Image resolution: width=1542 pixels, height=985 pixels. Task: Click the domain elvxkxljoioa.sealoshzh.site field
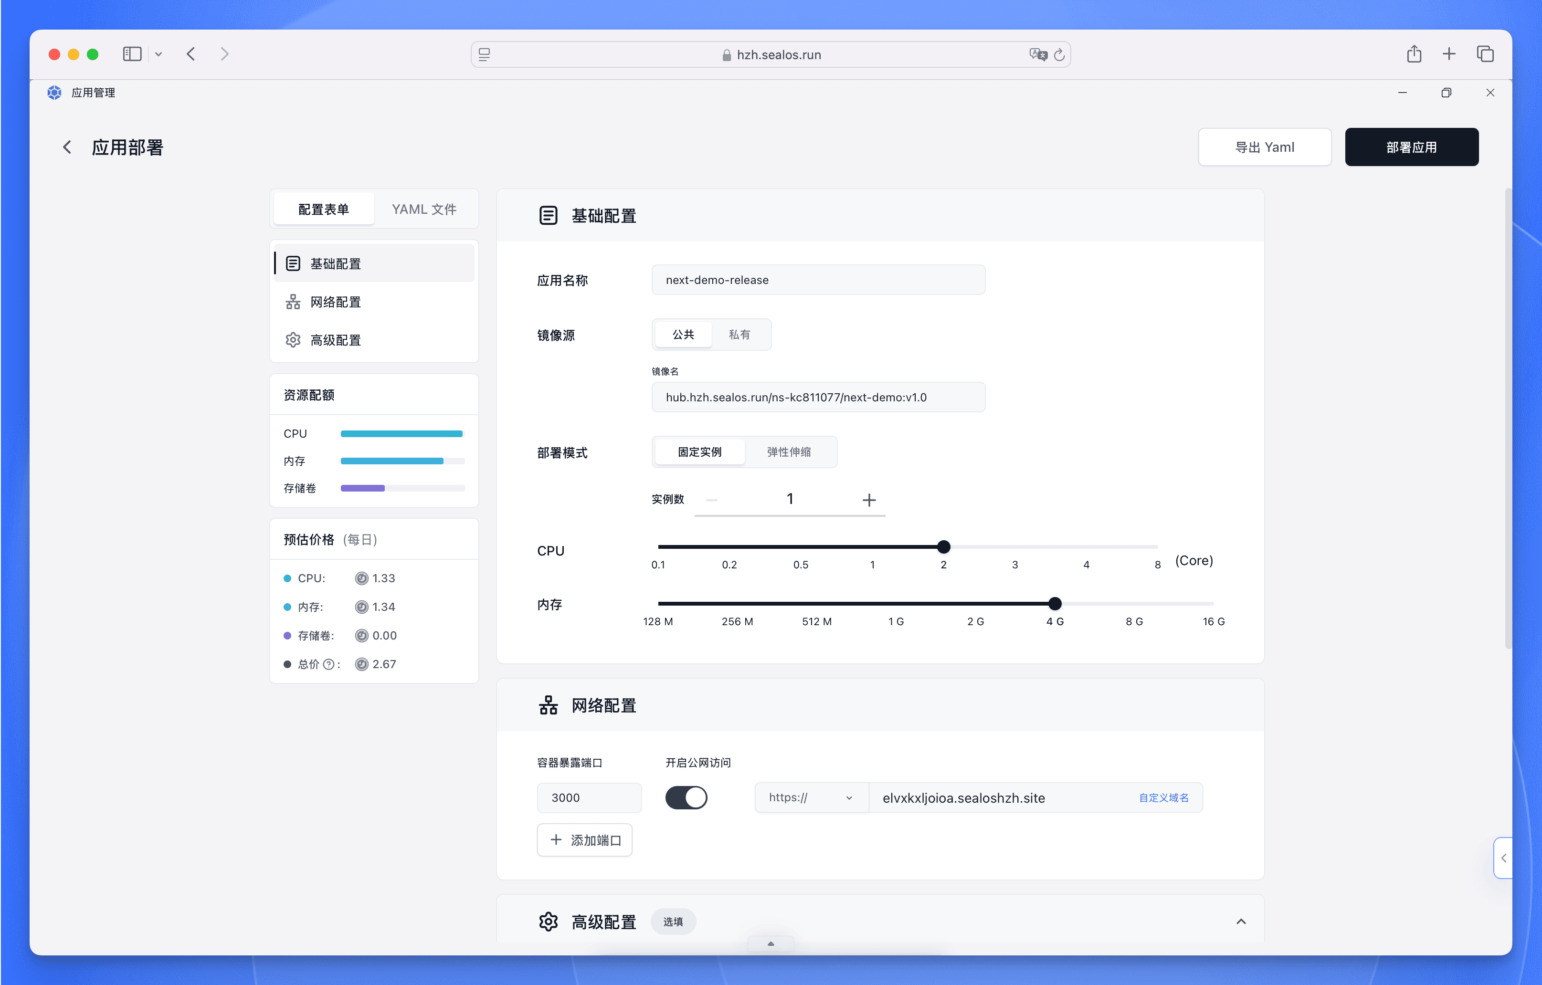click(1035, 797)
